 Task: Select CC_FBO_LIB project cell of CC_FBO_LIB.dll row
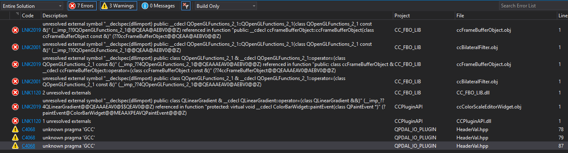[x=408, y=93]
